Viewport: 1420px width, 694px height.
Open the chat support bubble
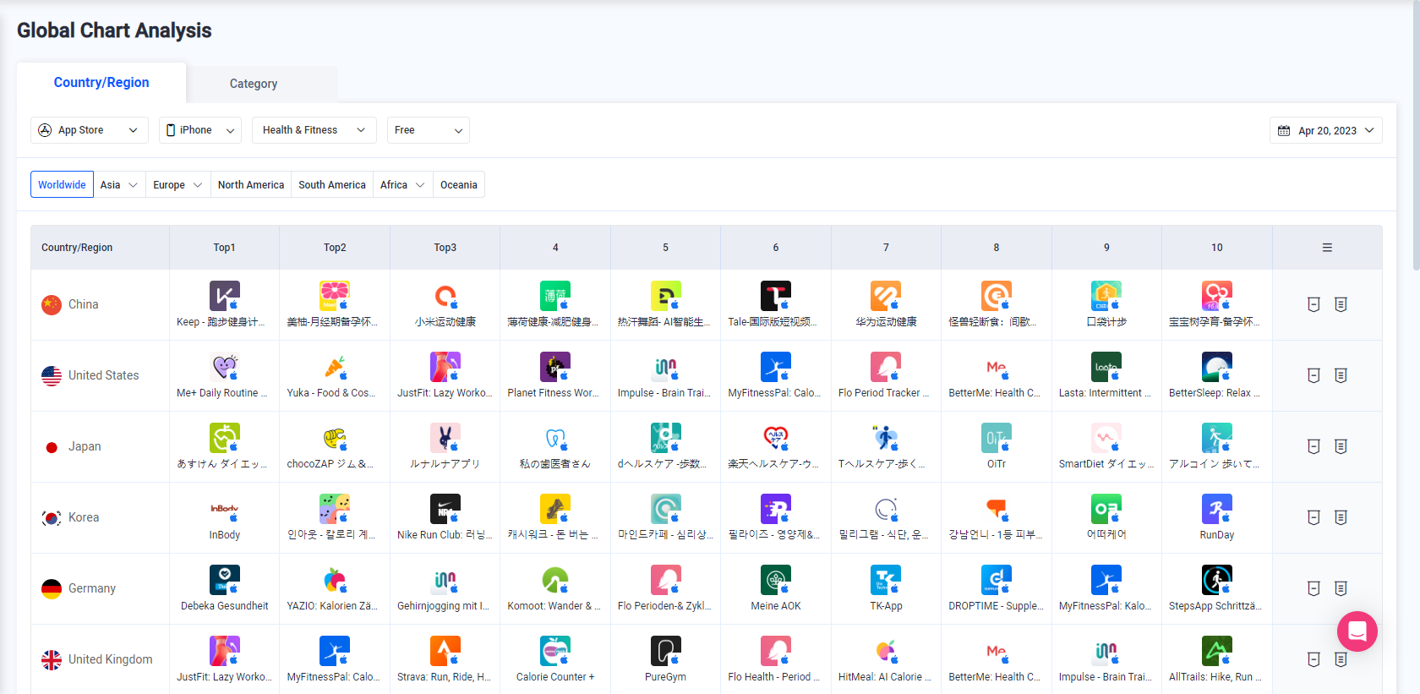1357,631
